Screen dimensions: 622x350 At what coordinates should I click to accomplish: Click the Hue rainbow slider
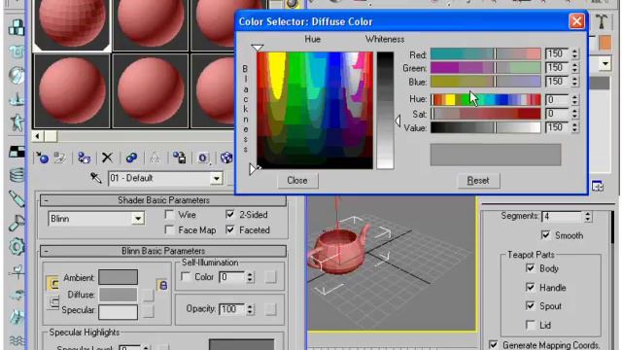click(x=486, y=99)
